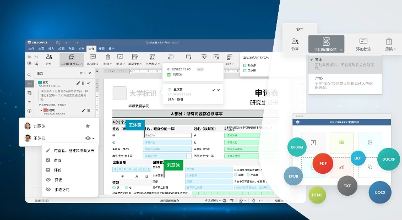Resolve the 王沐宸 tracked change with checkmark
The width and height of the screenshot is (402, 220).
213,90
